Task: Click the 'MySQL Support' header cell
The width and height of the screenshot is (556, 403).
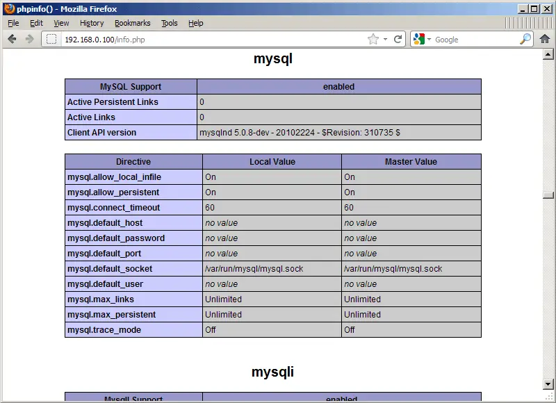Action: pyautogui.click(x=131, y=86)
